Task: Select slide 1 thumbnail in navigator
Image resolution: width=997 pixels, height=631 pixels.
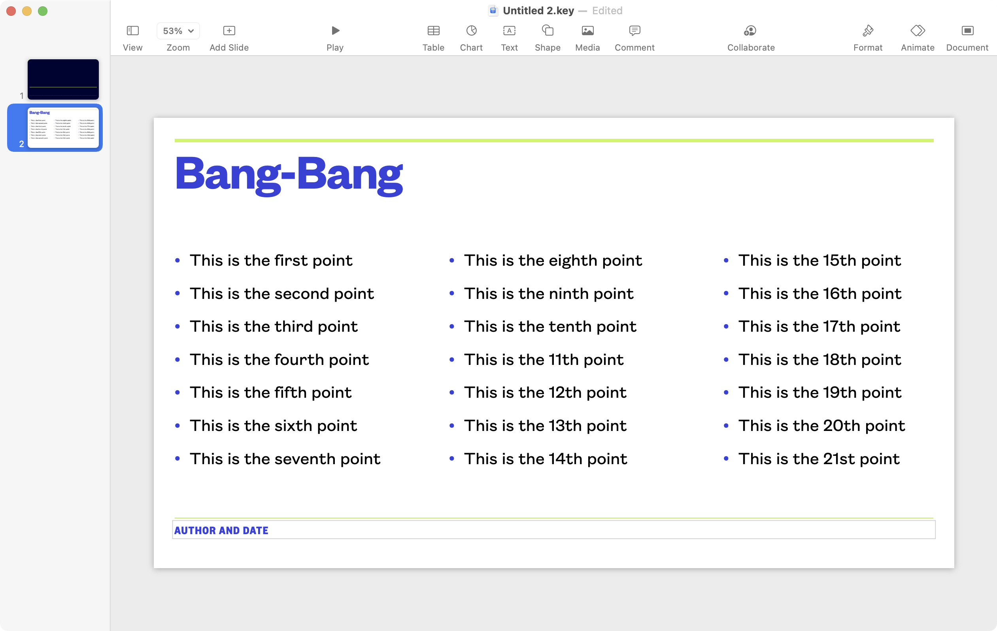Action: pyautogui.click(x=63, y=79)
